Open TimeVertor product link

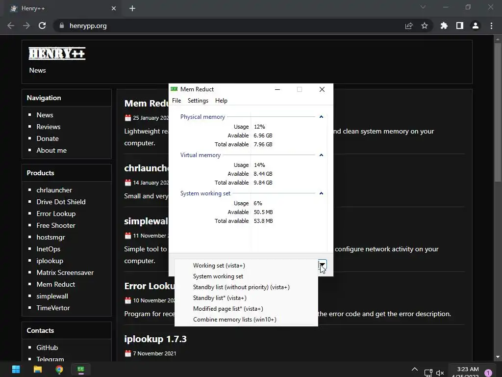point(53,308)
